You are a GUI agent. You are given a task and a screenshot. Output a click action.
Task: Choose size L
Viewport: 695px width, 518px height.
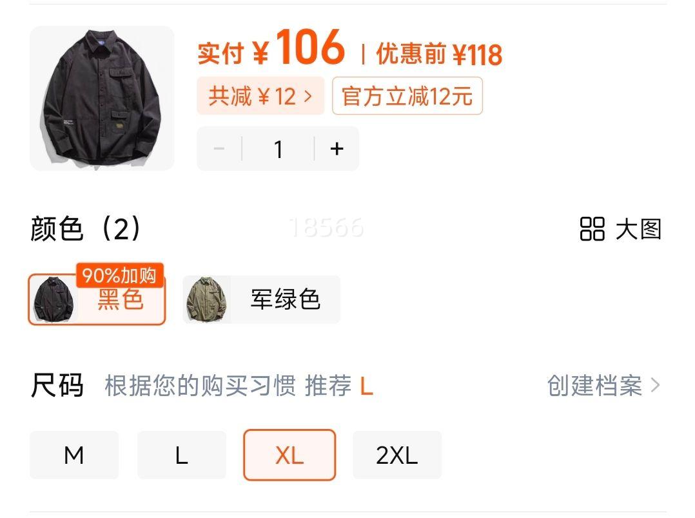182,455
